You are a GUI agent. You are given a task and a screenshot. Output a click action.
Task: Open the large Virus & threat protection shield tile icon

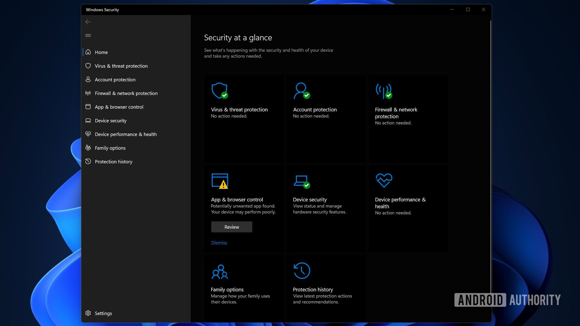(220, 91)
